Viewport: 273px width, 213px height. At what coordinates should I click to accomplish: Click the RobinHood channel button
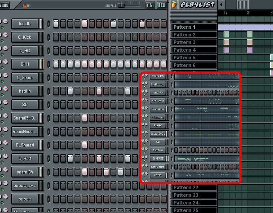(x=25, y=131)
